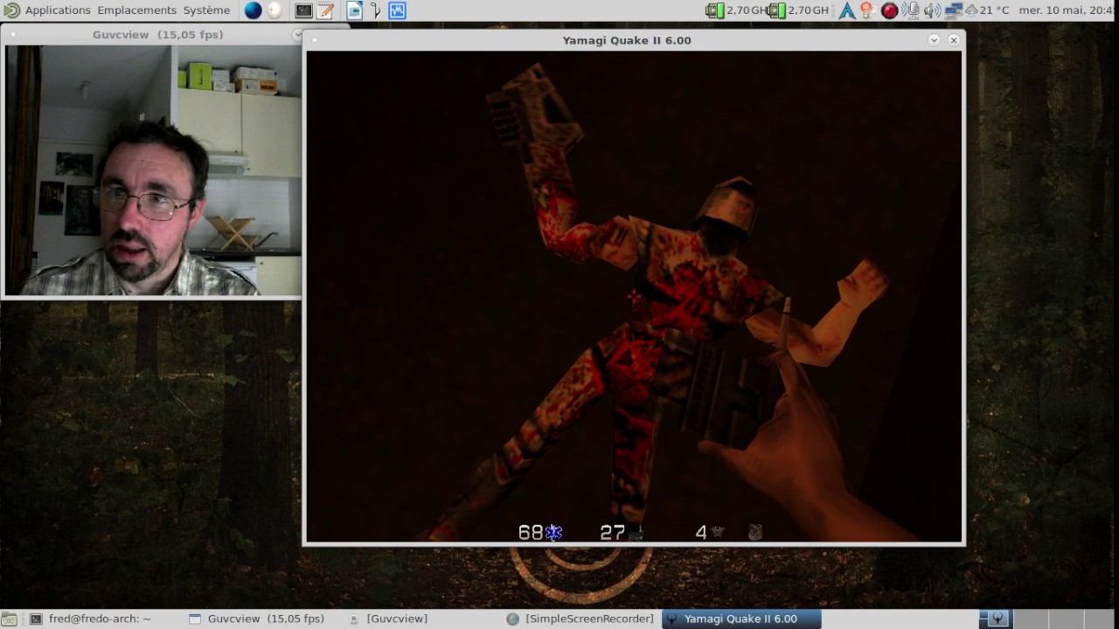Select Yamagi Quake II 6.00 taskbar button
Image resolution: width=1119 pixels, height=629 pixels.
coord(741,619)
